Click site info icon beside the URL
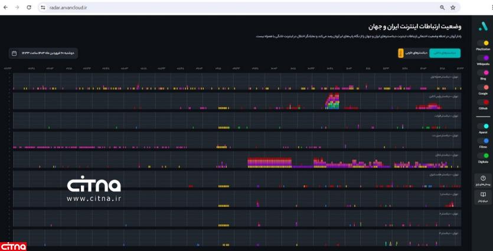The width and height of the screenshot is (493, 251). 43,8
